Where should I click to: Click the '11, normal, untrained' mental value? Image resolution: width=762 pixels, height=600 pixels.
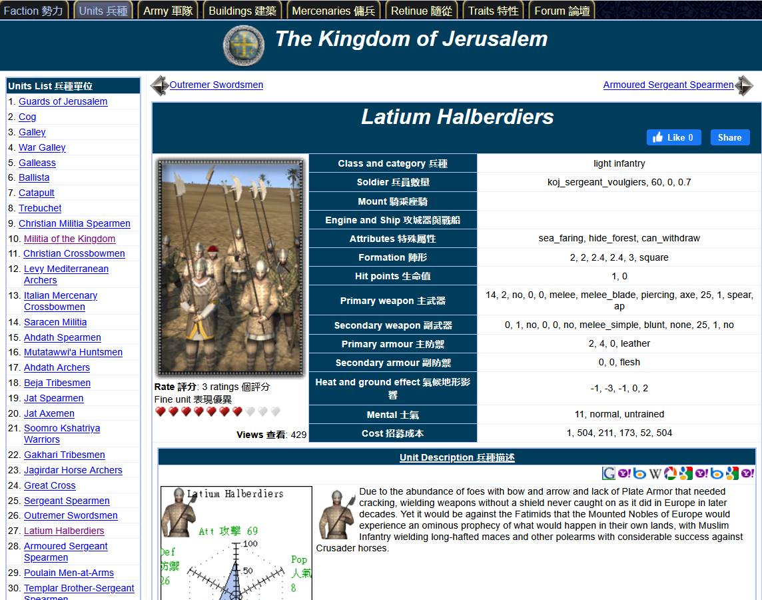pyautogui.click(x=619, y=414)
